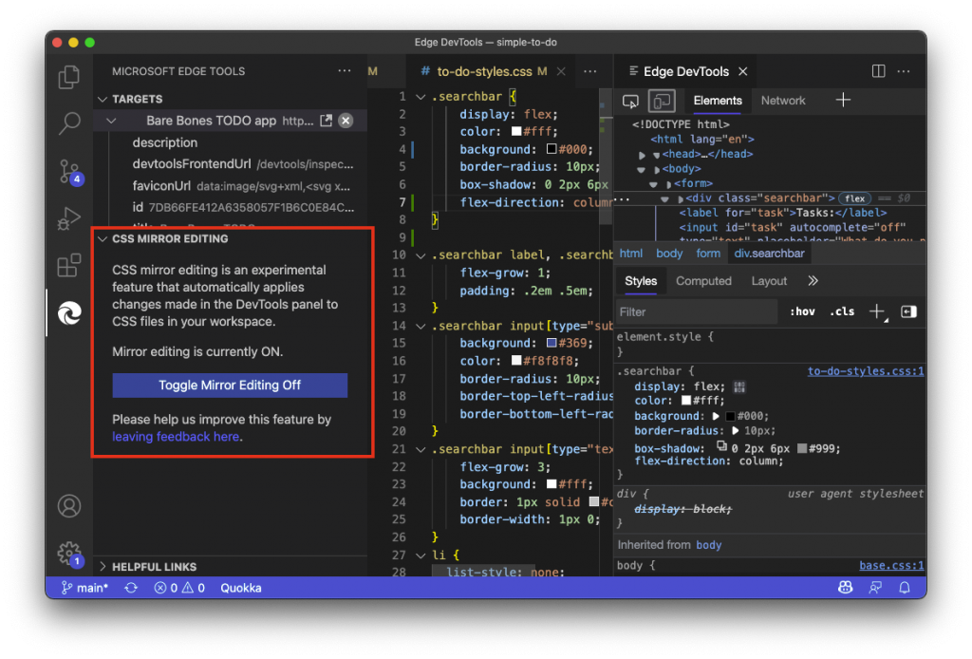Select the Computed pane tab
The image size is (972, 659).
point(703,281)
